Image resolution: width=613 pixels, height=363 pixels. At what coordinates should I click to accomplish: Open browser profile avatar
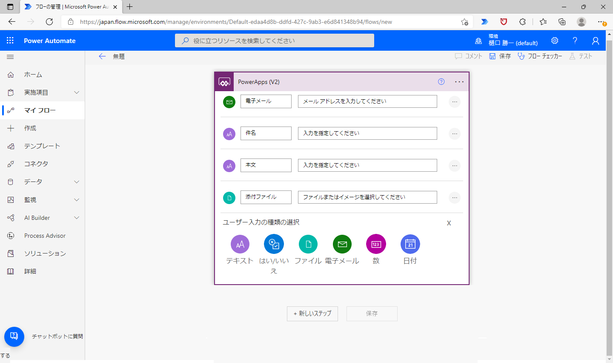pyautogui.click(x=581, y=22)
